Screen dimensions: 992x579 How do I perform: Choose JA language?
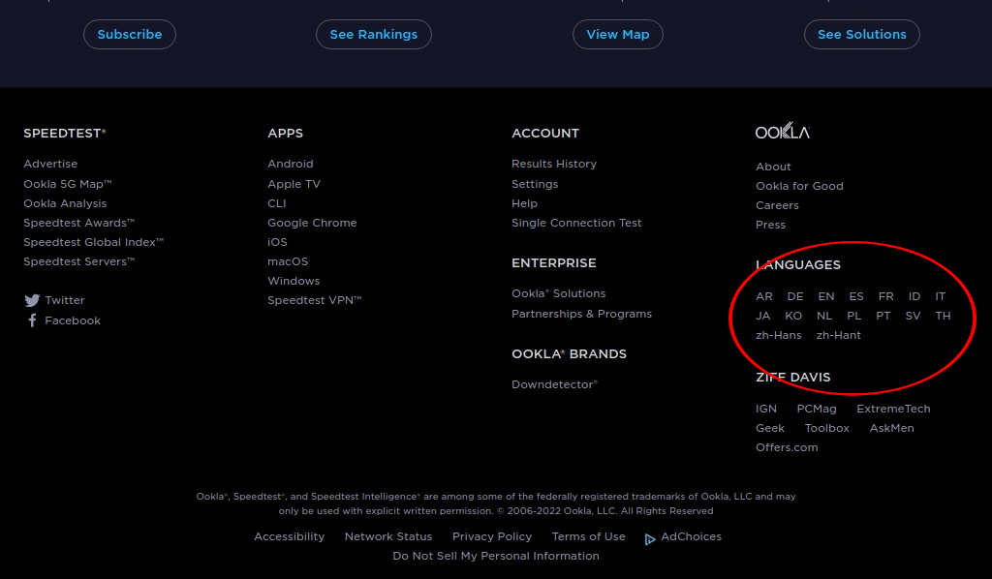[x=763, y=316]
